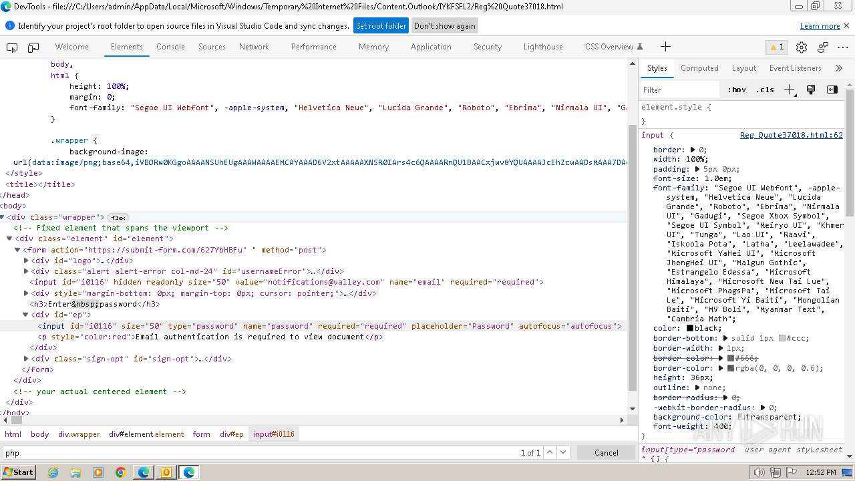Open the color black swatch picker
The height and width of the screenshot is (481, 855).
pos(691,328)
